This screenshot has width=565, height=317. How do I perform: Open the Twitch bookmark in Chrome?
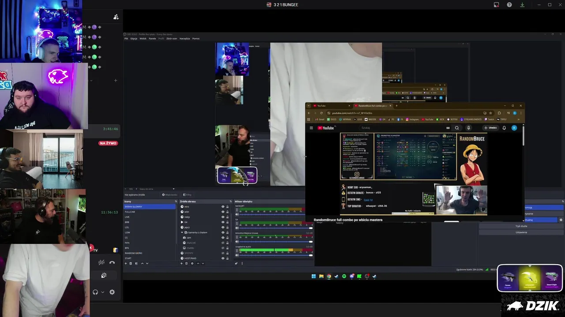[x=489, y=119]
